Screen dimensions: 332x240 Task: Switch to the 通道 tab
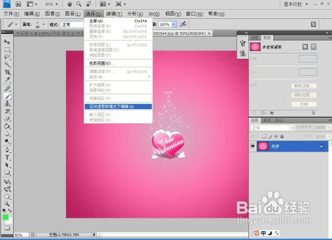click(x=267, y=120)
